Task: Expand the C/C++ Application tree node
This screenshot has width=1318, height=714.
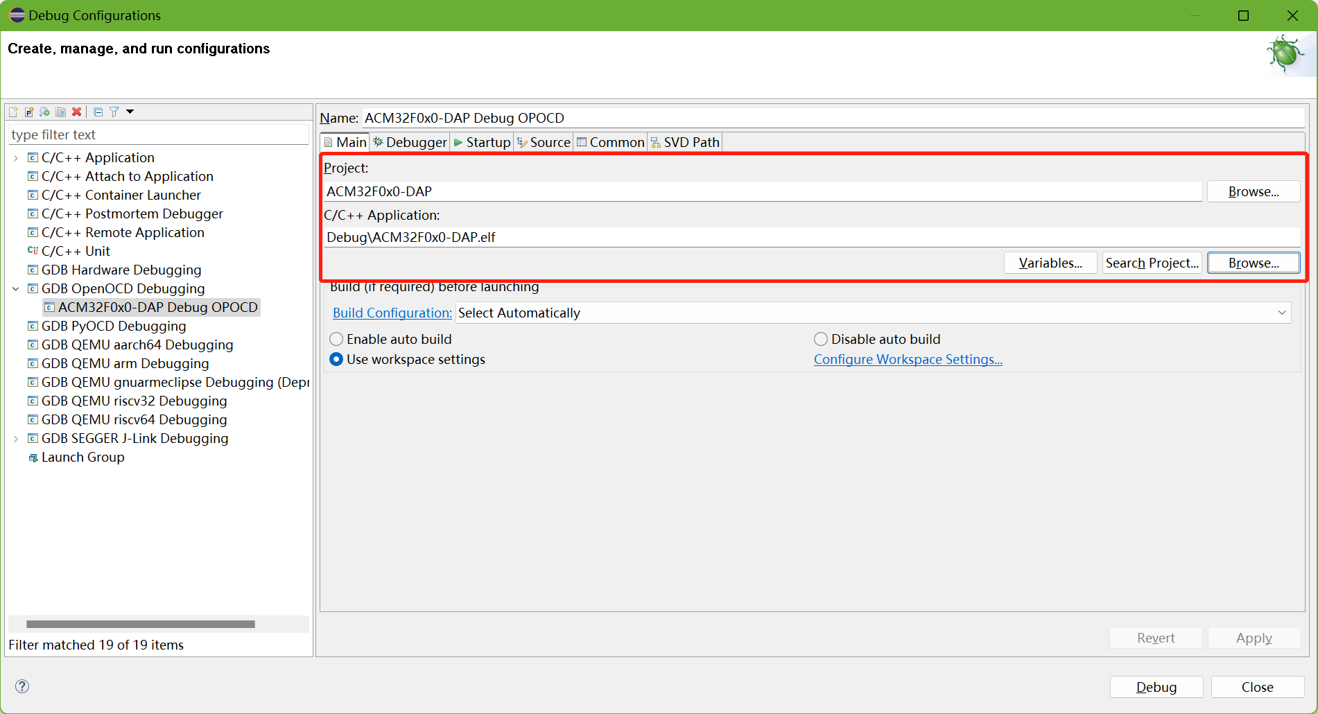Action: click(x=16, y=158)
